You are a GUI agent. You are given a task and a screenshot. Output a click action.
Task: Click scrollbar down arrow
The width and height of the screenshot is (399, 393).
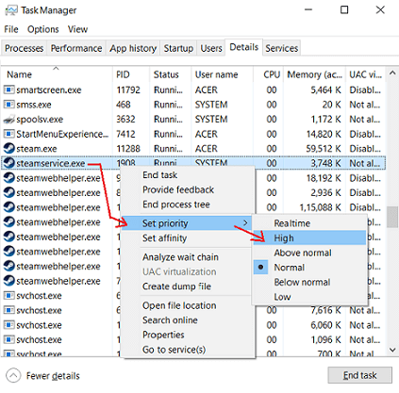click(392, 350)
